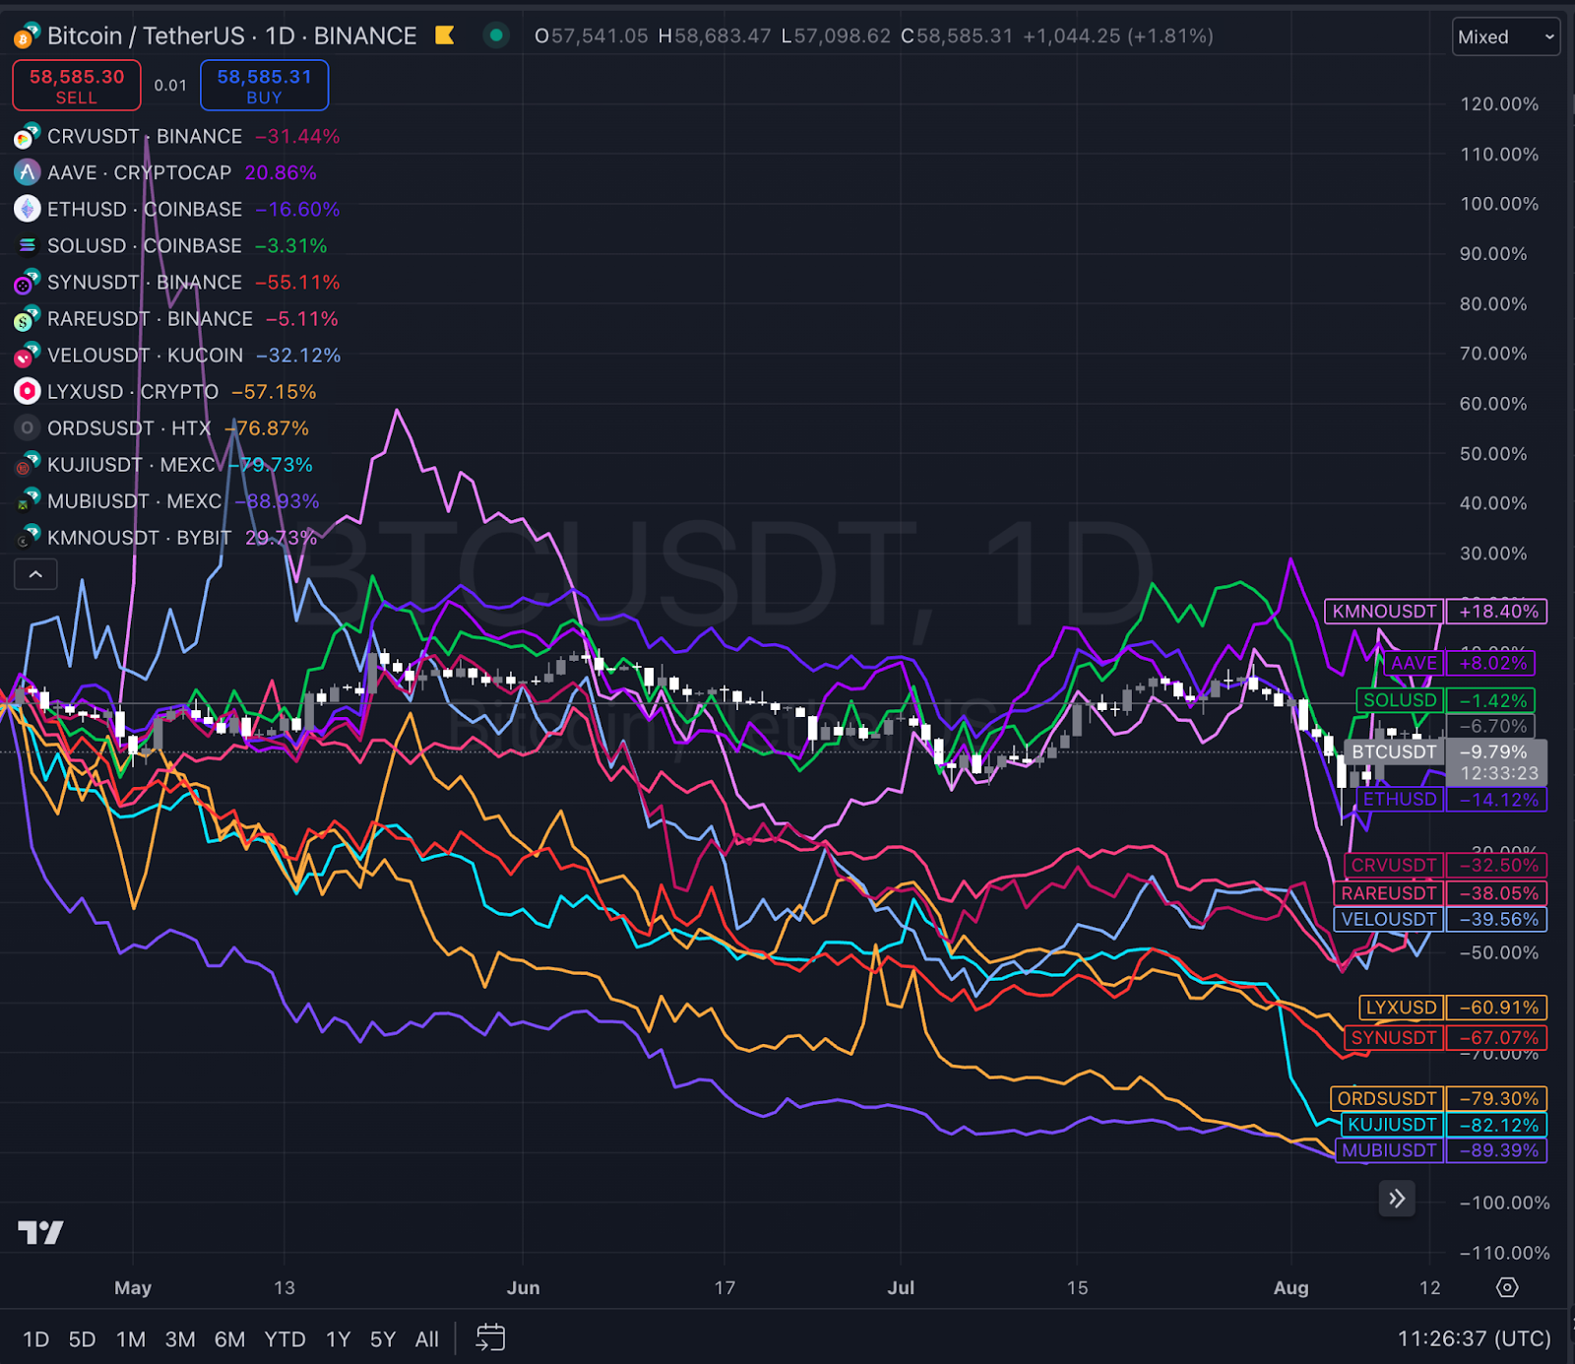This screenshot has height=1364, width=1575.
Task: Open the go-to-date calendar icon
Action: pos(490,1337)
